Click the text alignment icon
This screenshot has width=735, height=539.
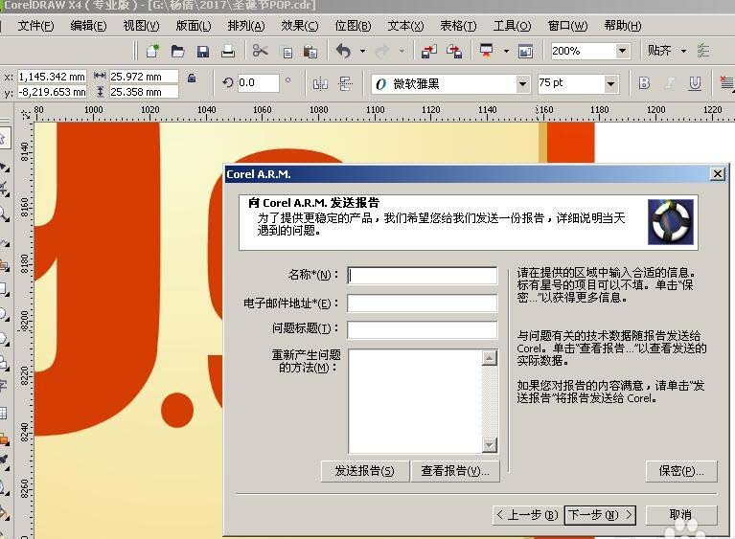click(x=726, y=83)
